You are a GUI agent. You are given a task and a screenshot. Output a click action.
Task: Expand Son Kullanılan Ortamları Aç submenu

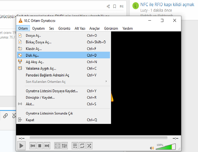pyautogui.click(x=63, y=82)
